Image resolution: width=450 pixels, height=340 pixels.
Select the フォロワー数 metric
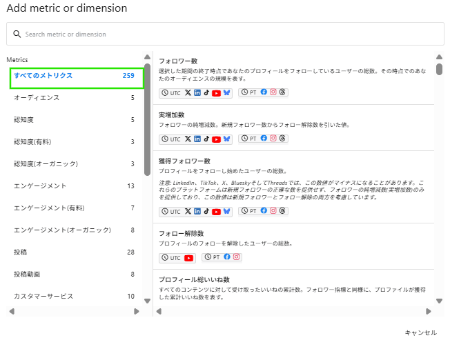coord(178,61)
